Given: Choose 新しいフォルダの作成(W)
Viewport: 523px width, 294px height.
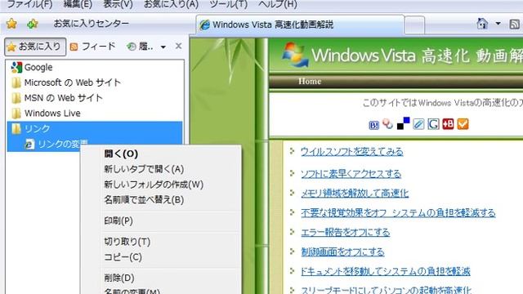Looking at the screenshot, I should (x=154, y=185).
